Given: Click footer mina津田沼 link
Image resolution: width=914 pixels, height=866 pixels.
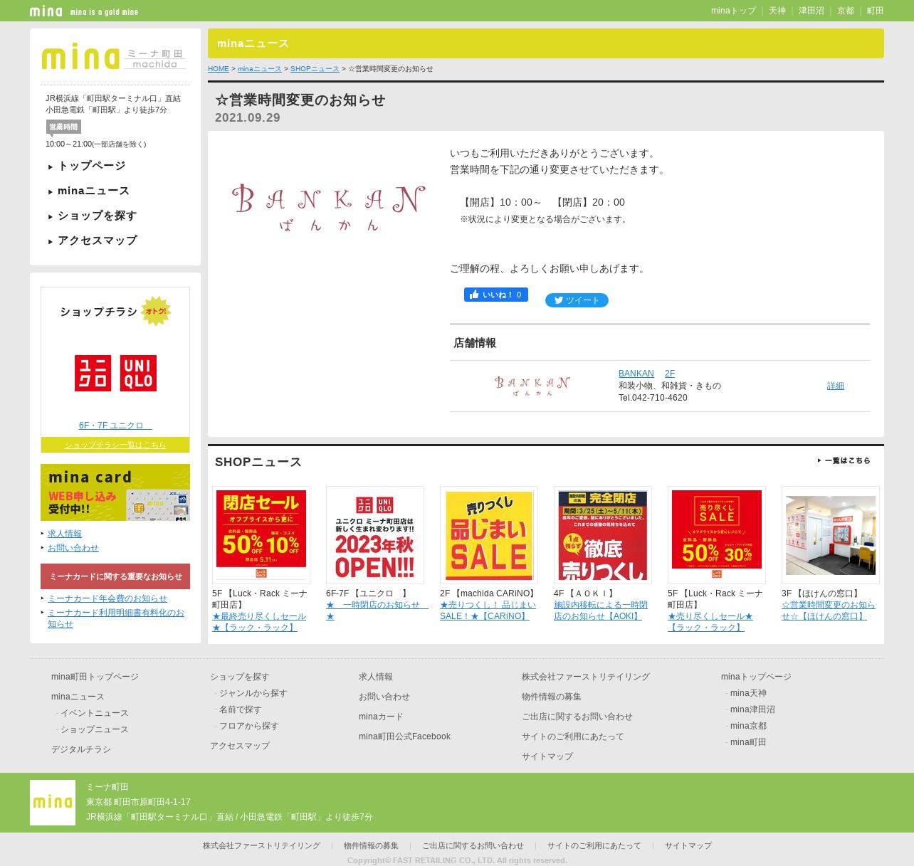Looking at the screenshot, I should 752,709.
